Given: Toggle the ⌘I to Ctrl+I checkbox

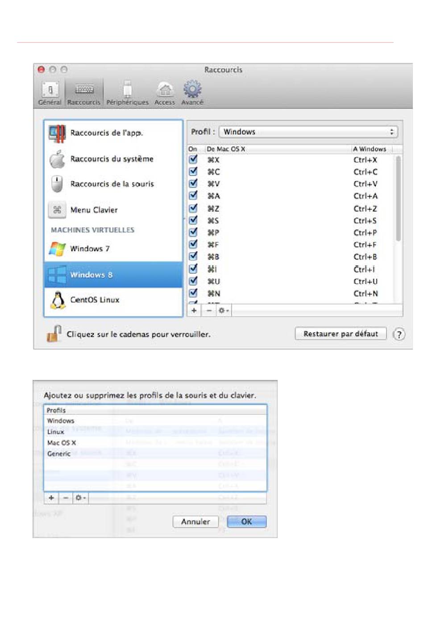Looking at the screenshot, I should (193, 269).
